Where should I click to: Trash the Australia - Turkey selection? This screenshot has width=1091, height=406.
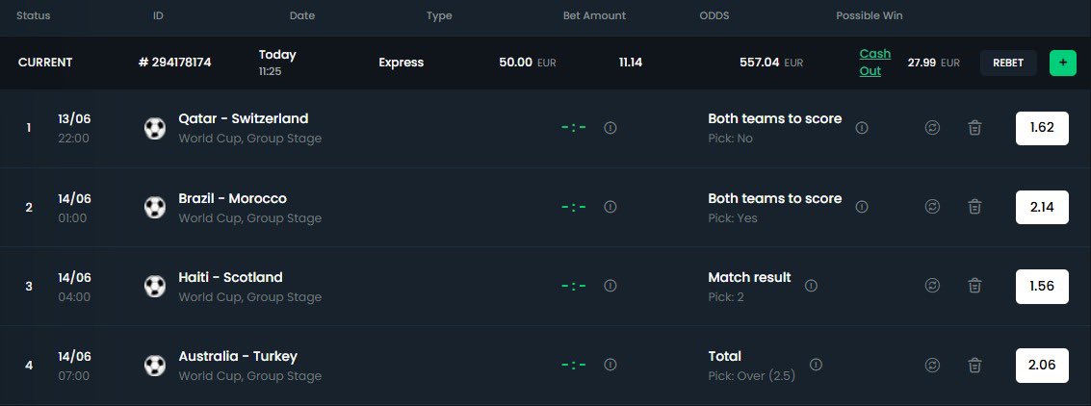click(974, 365)
